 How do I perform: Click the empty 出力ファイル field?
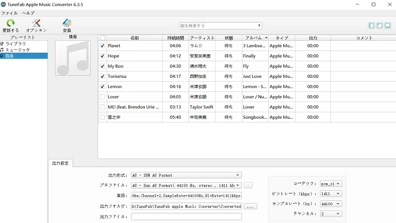[186, 217]
